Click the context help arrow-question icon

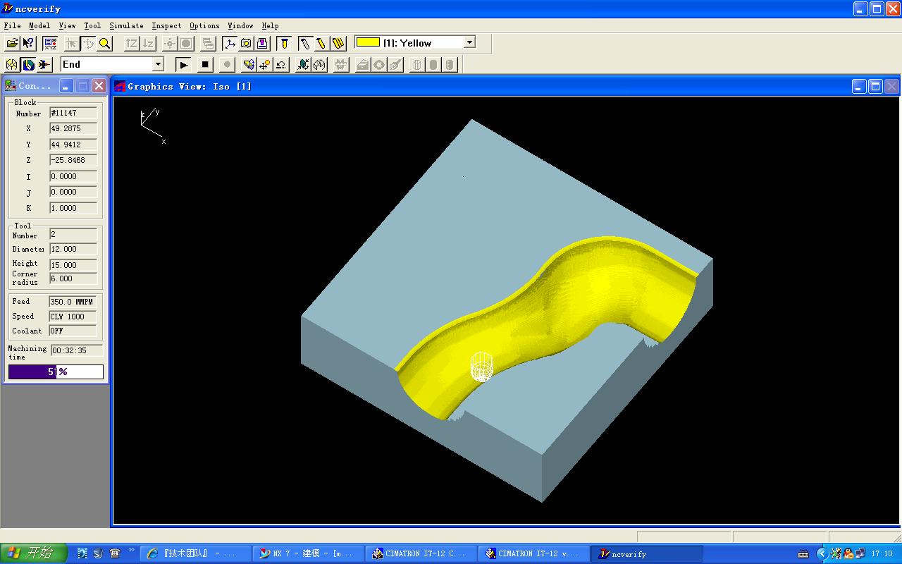click(x=28, y=43)
